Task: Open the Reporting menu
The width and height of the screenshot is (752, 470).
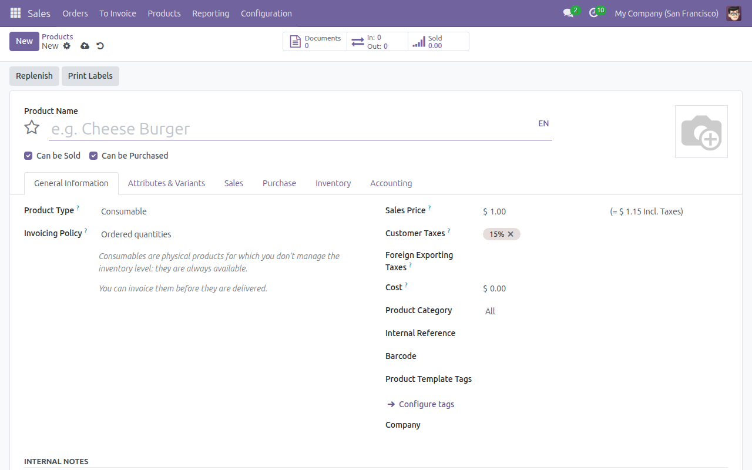Action: tap(210, 13)
